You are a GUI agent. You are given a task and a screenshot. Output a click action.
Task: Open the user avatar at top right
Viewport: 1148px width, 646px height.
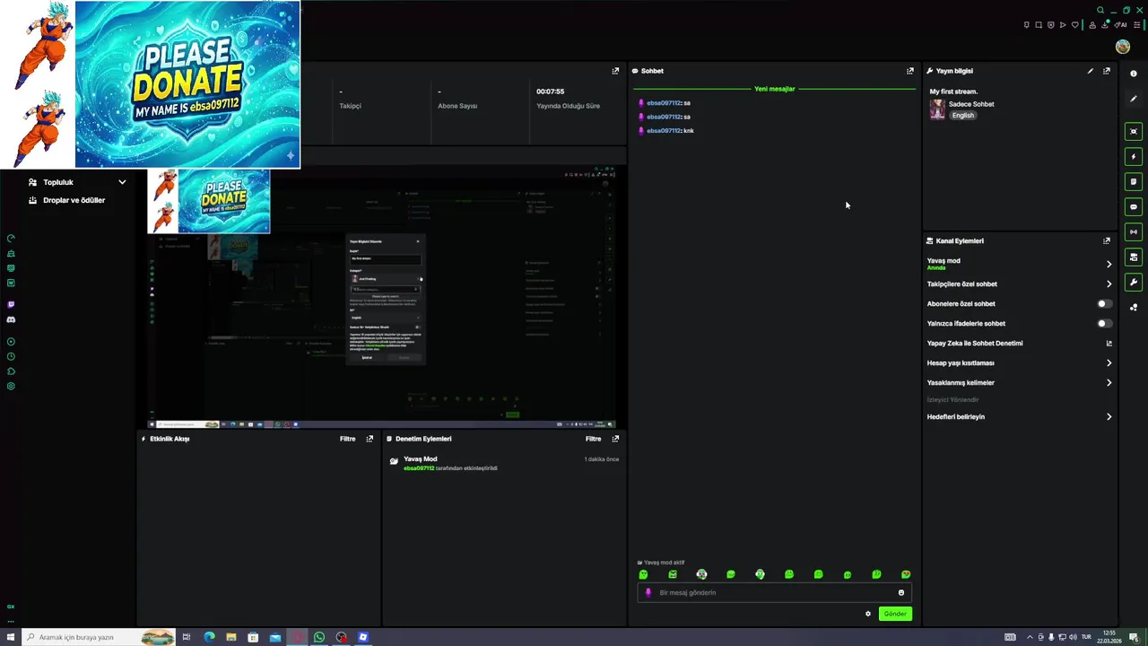click(1123, 47)
